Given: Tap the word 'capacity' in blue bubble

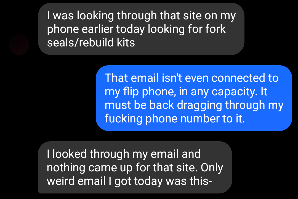Looking at the screenshot, I should point(234,92).
